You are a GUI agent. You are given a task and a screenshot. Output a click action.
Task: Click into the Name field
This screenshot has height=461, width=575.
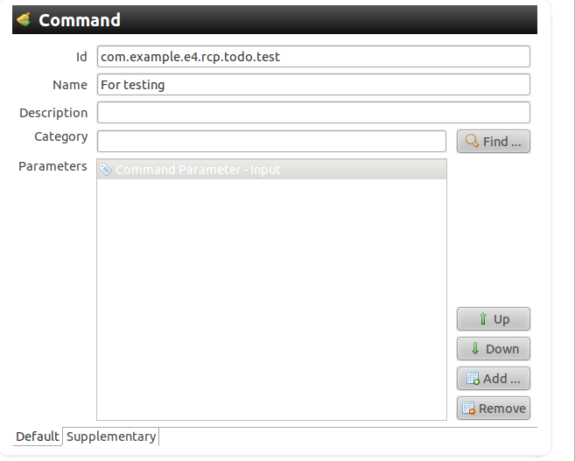(313, 85)
